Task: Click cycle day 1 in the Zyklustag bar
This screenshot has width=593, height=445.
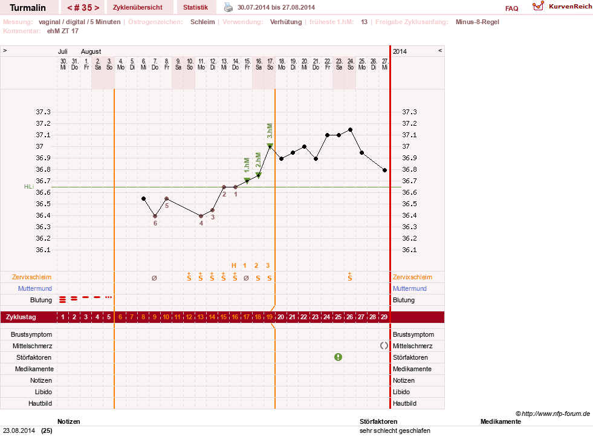Action: point(63,317)
